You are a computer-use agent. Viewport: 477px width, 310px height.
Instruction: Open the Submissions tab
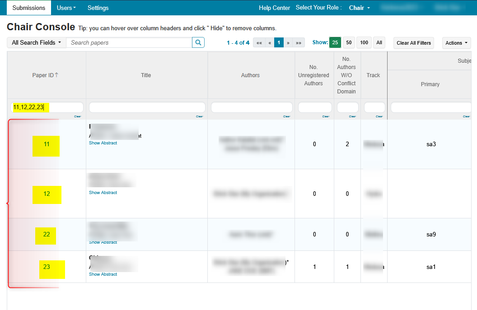coord(29,8)
